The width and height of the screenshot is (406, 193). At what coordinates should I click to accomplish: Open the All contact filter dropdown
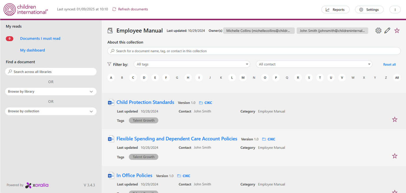(x=314, y=64)
